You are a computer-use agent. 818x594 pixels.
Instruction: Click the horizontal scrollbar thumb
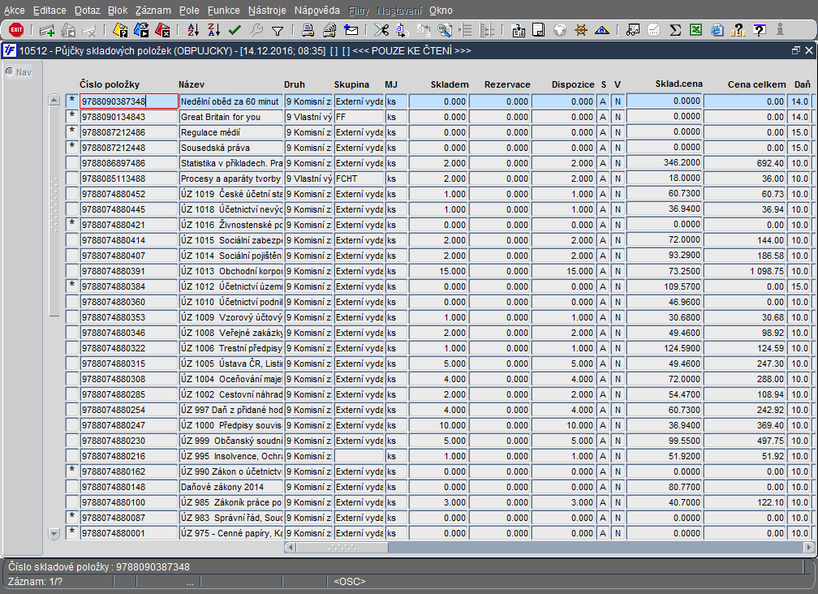click(342, 548)
